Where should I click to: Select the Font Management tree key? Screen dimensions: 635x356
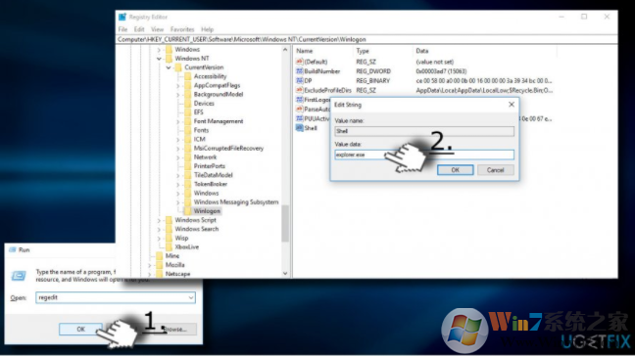coord(219,121)
